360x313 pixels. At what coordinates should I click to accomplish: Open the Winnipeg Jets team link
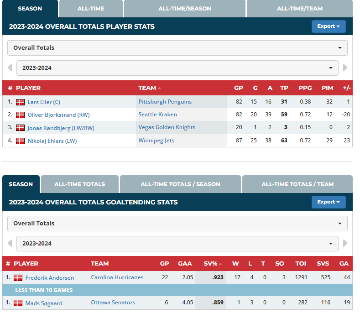click(x=157, y=141)
